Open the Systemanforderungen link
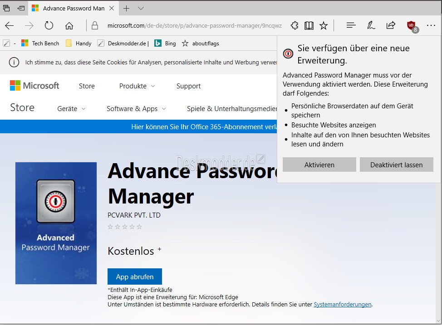This screenshot has height=325, width=442. click(343, 305)
